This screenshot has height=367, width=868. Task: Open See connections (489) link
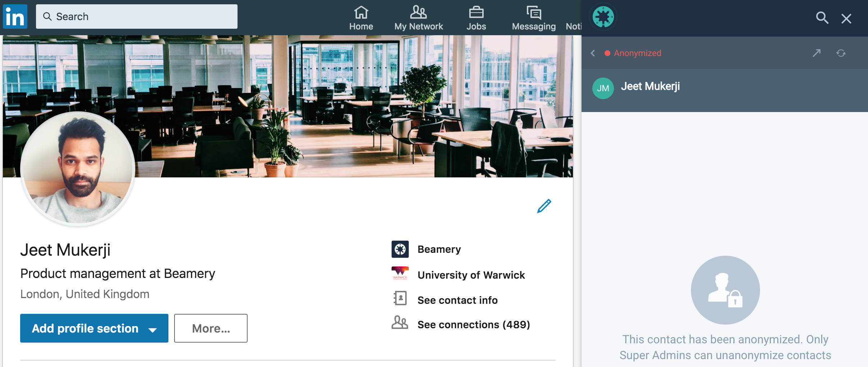click(474, 325)
